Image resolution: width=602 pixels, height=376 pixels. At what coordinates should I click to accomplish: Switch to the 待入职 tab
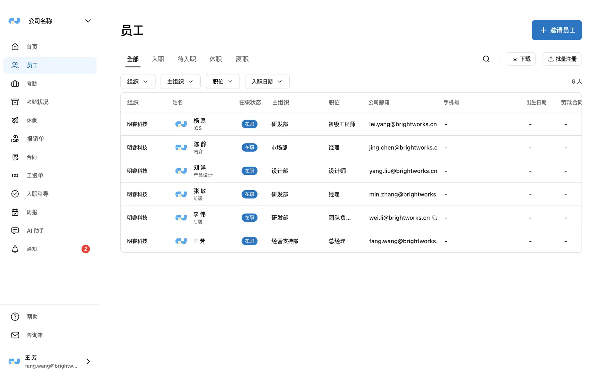(187, 59)
